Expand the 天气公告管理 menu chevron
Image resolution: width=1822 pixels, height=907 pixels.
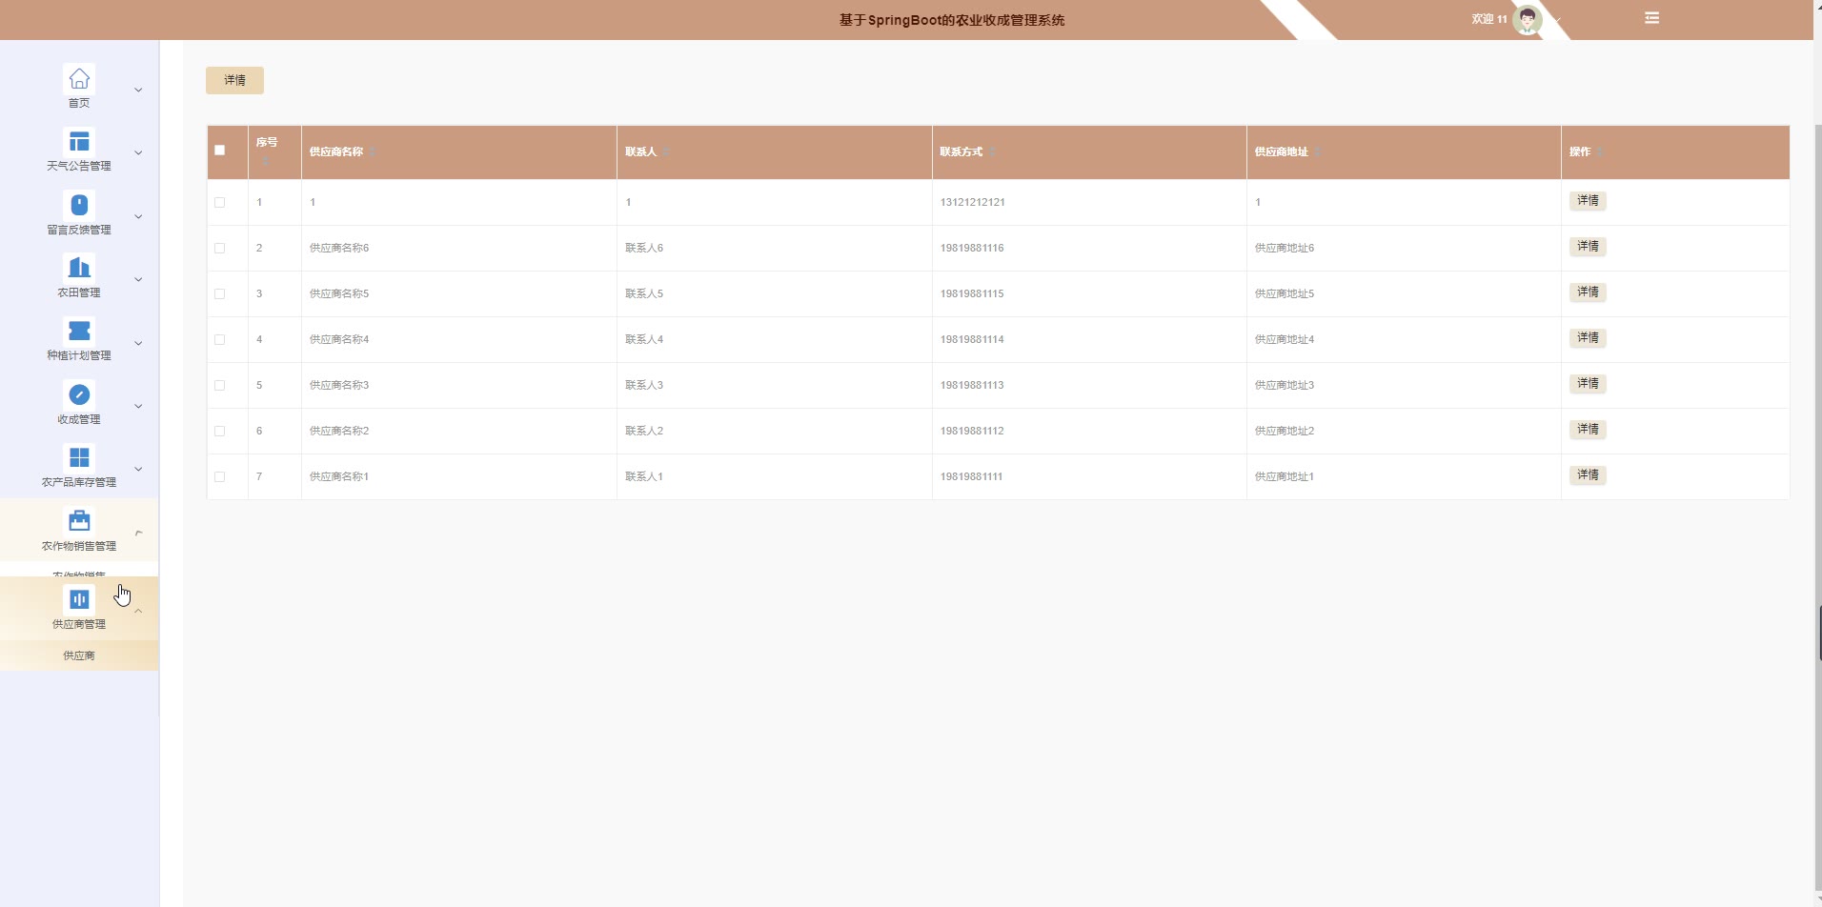coord(138,152)
